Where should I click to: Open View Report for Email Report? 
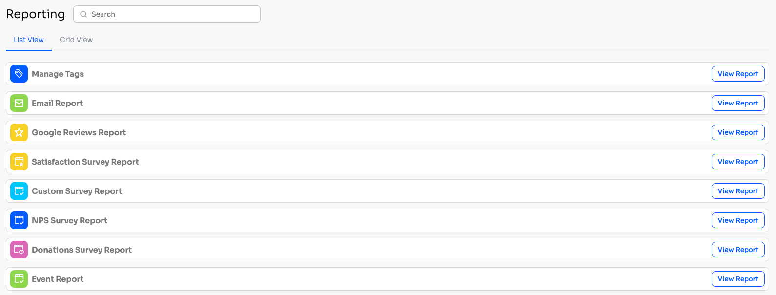738,103
